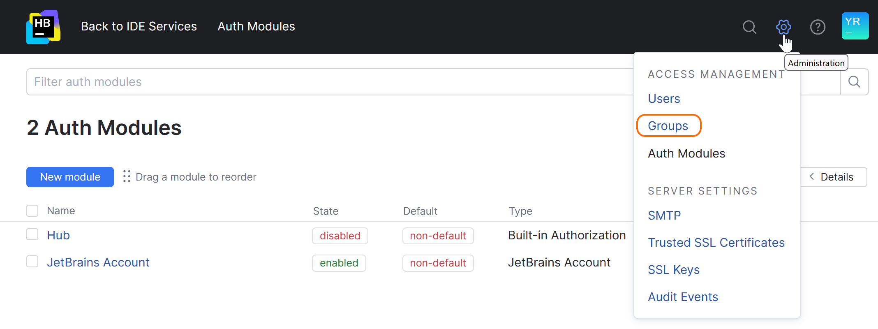
Task: Open Trusted SSL Certificates
Action: (x=716, y=243)
